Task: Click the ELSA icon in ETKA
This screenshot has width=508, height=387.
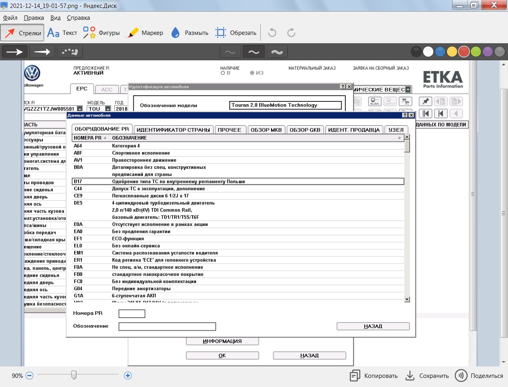Action: pyautogui.click(x=375, y=102)
